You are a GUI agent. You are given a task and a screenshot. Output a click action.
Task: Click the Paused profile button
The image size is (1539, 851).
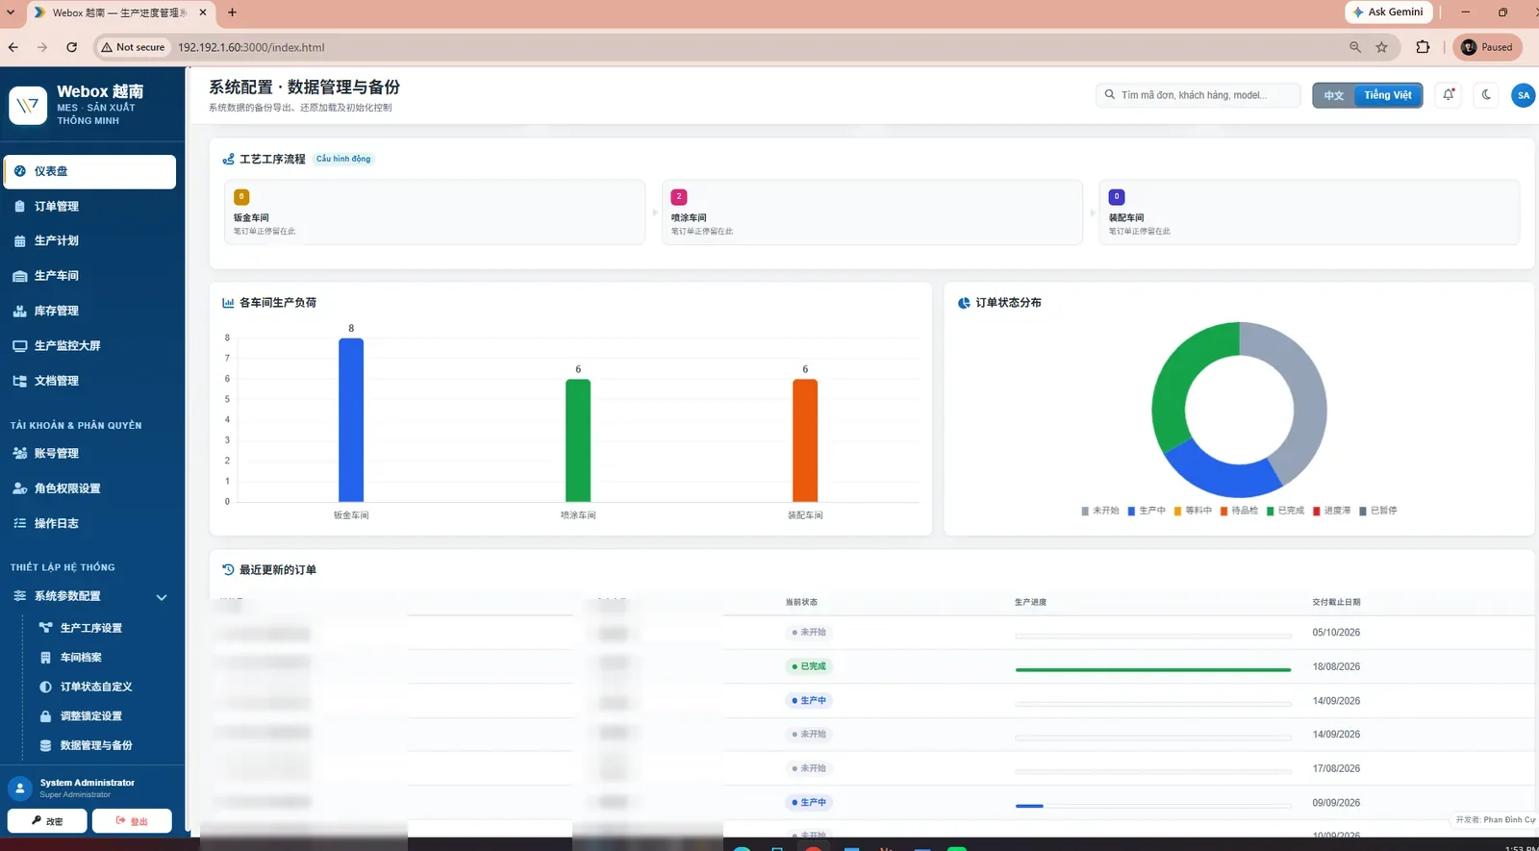click(1487, 47)
